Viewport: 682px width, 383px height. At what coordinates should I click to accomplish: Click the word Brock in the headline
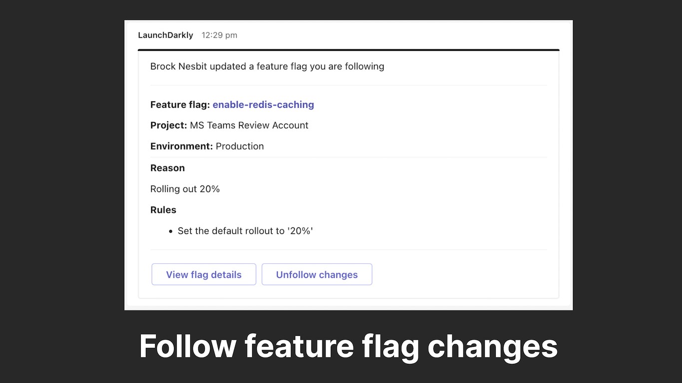pos(163,66)
